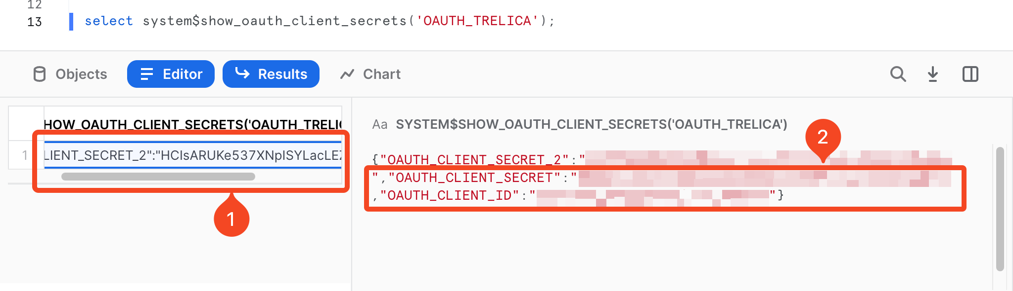Toggle the Editor pane button
This screenshot has height=291, width=1013.
click(171, 74)
